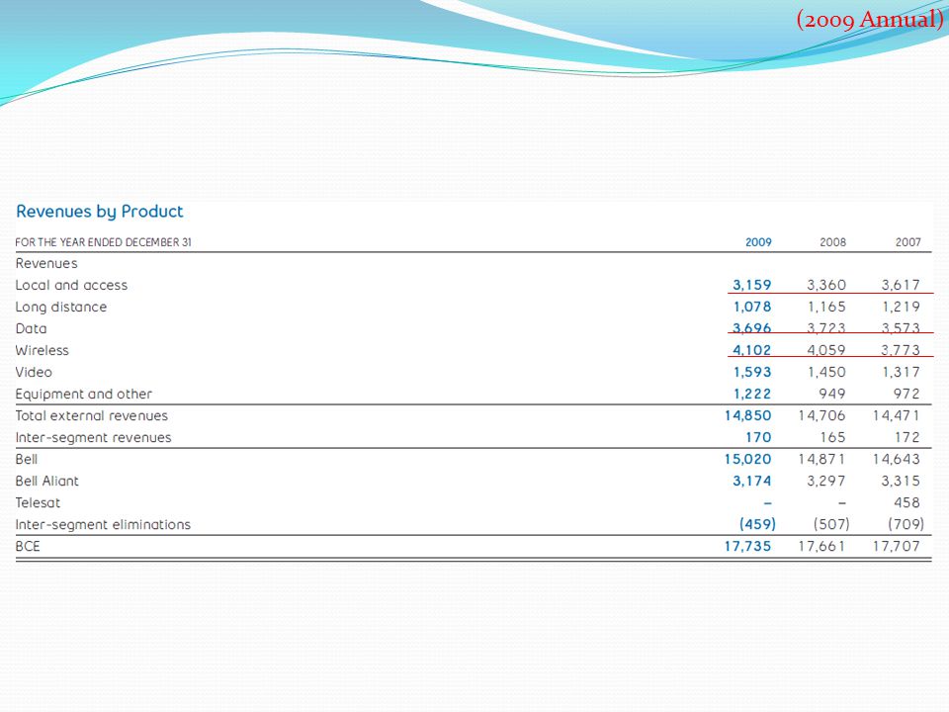
Task: Click Video 2007 value 1,317
Action: click(x=902, y=373)
